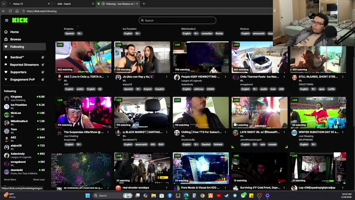Image resolution: width=355 pixels, height=200 pixels.
Task: Click the browser back arrow
Action: coord(4,11)
